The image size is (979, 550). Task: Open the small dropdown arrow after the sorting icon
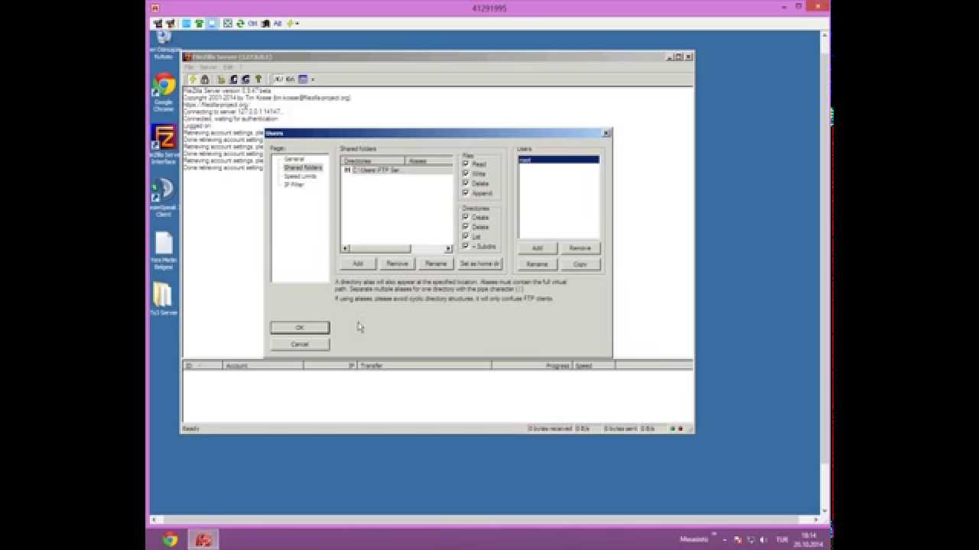tap(313, 79)
